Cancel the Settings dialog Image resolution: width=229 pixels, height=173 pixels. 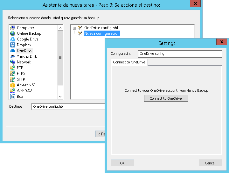point(210,163)
